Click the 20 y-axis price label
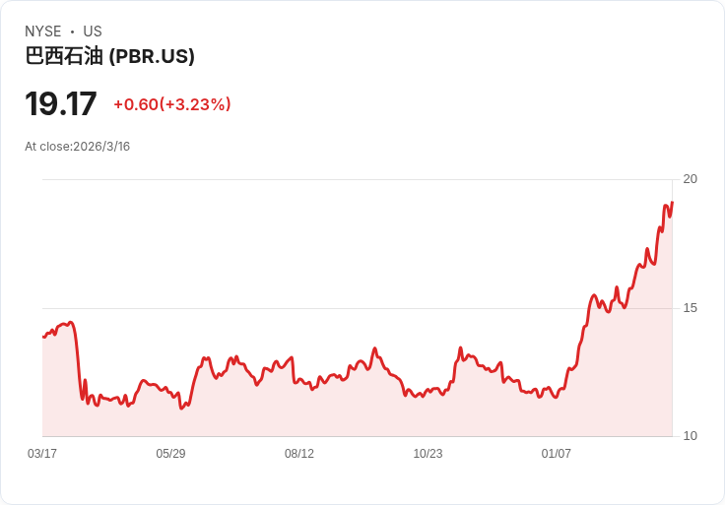The height and width of the screenshot is (505, 725). click(690, 179)
